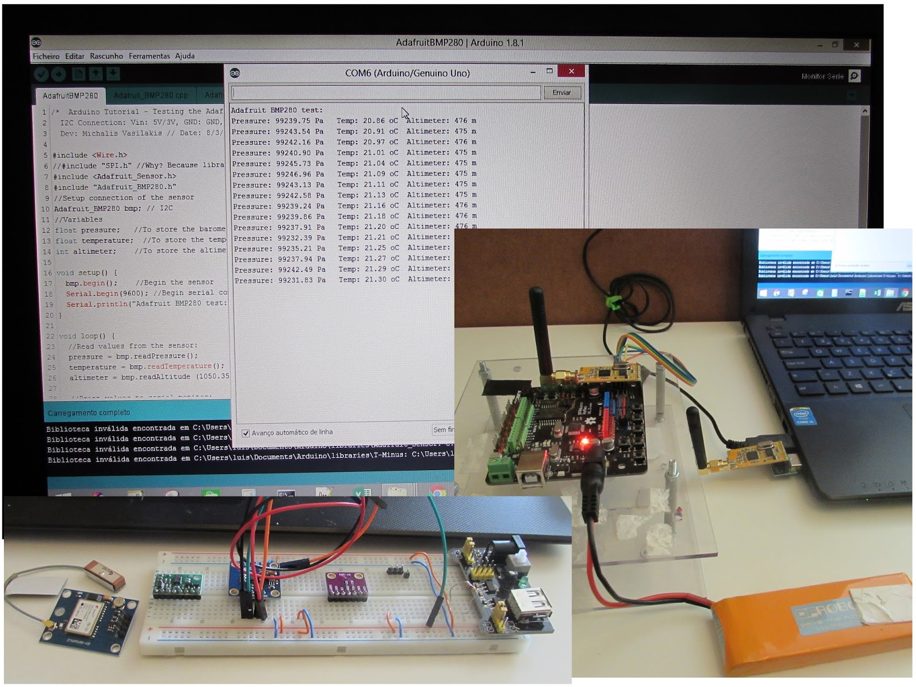The height and width of the screenshot is (687, 916).
Task: Focus the serial monitor send input field
Action: click(x=386, y=93)
